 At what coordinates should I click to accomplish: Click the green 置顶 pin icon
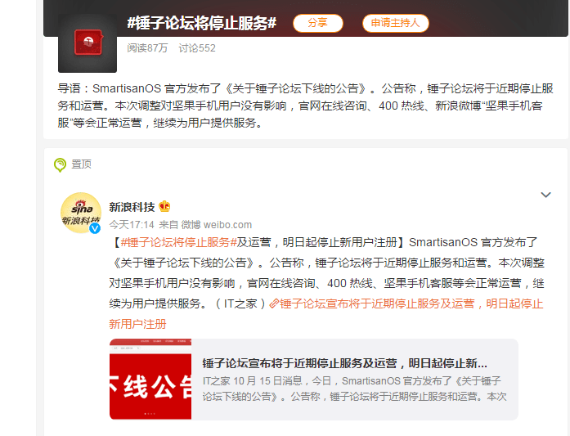point(60,164)
